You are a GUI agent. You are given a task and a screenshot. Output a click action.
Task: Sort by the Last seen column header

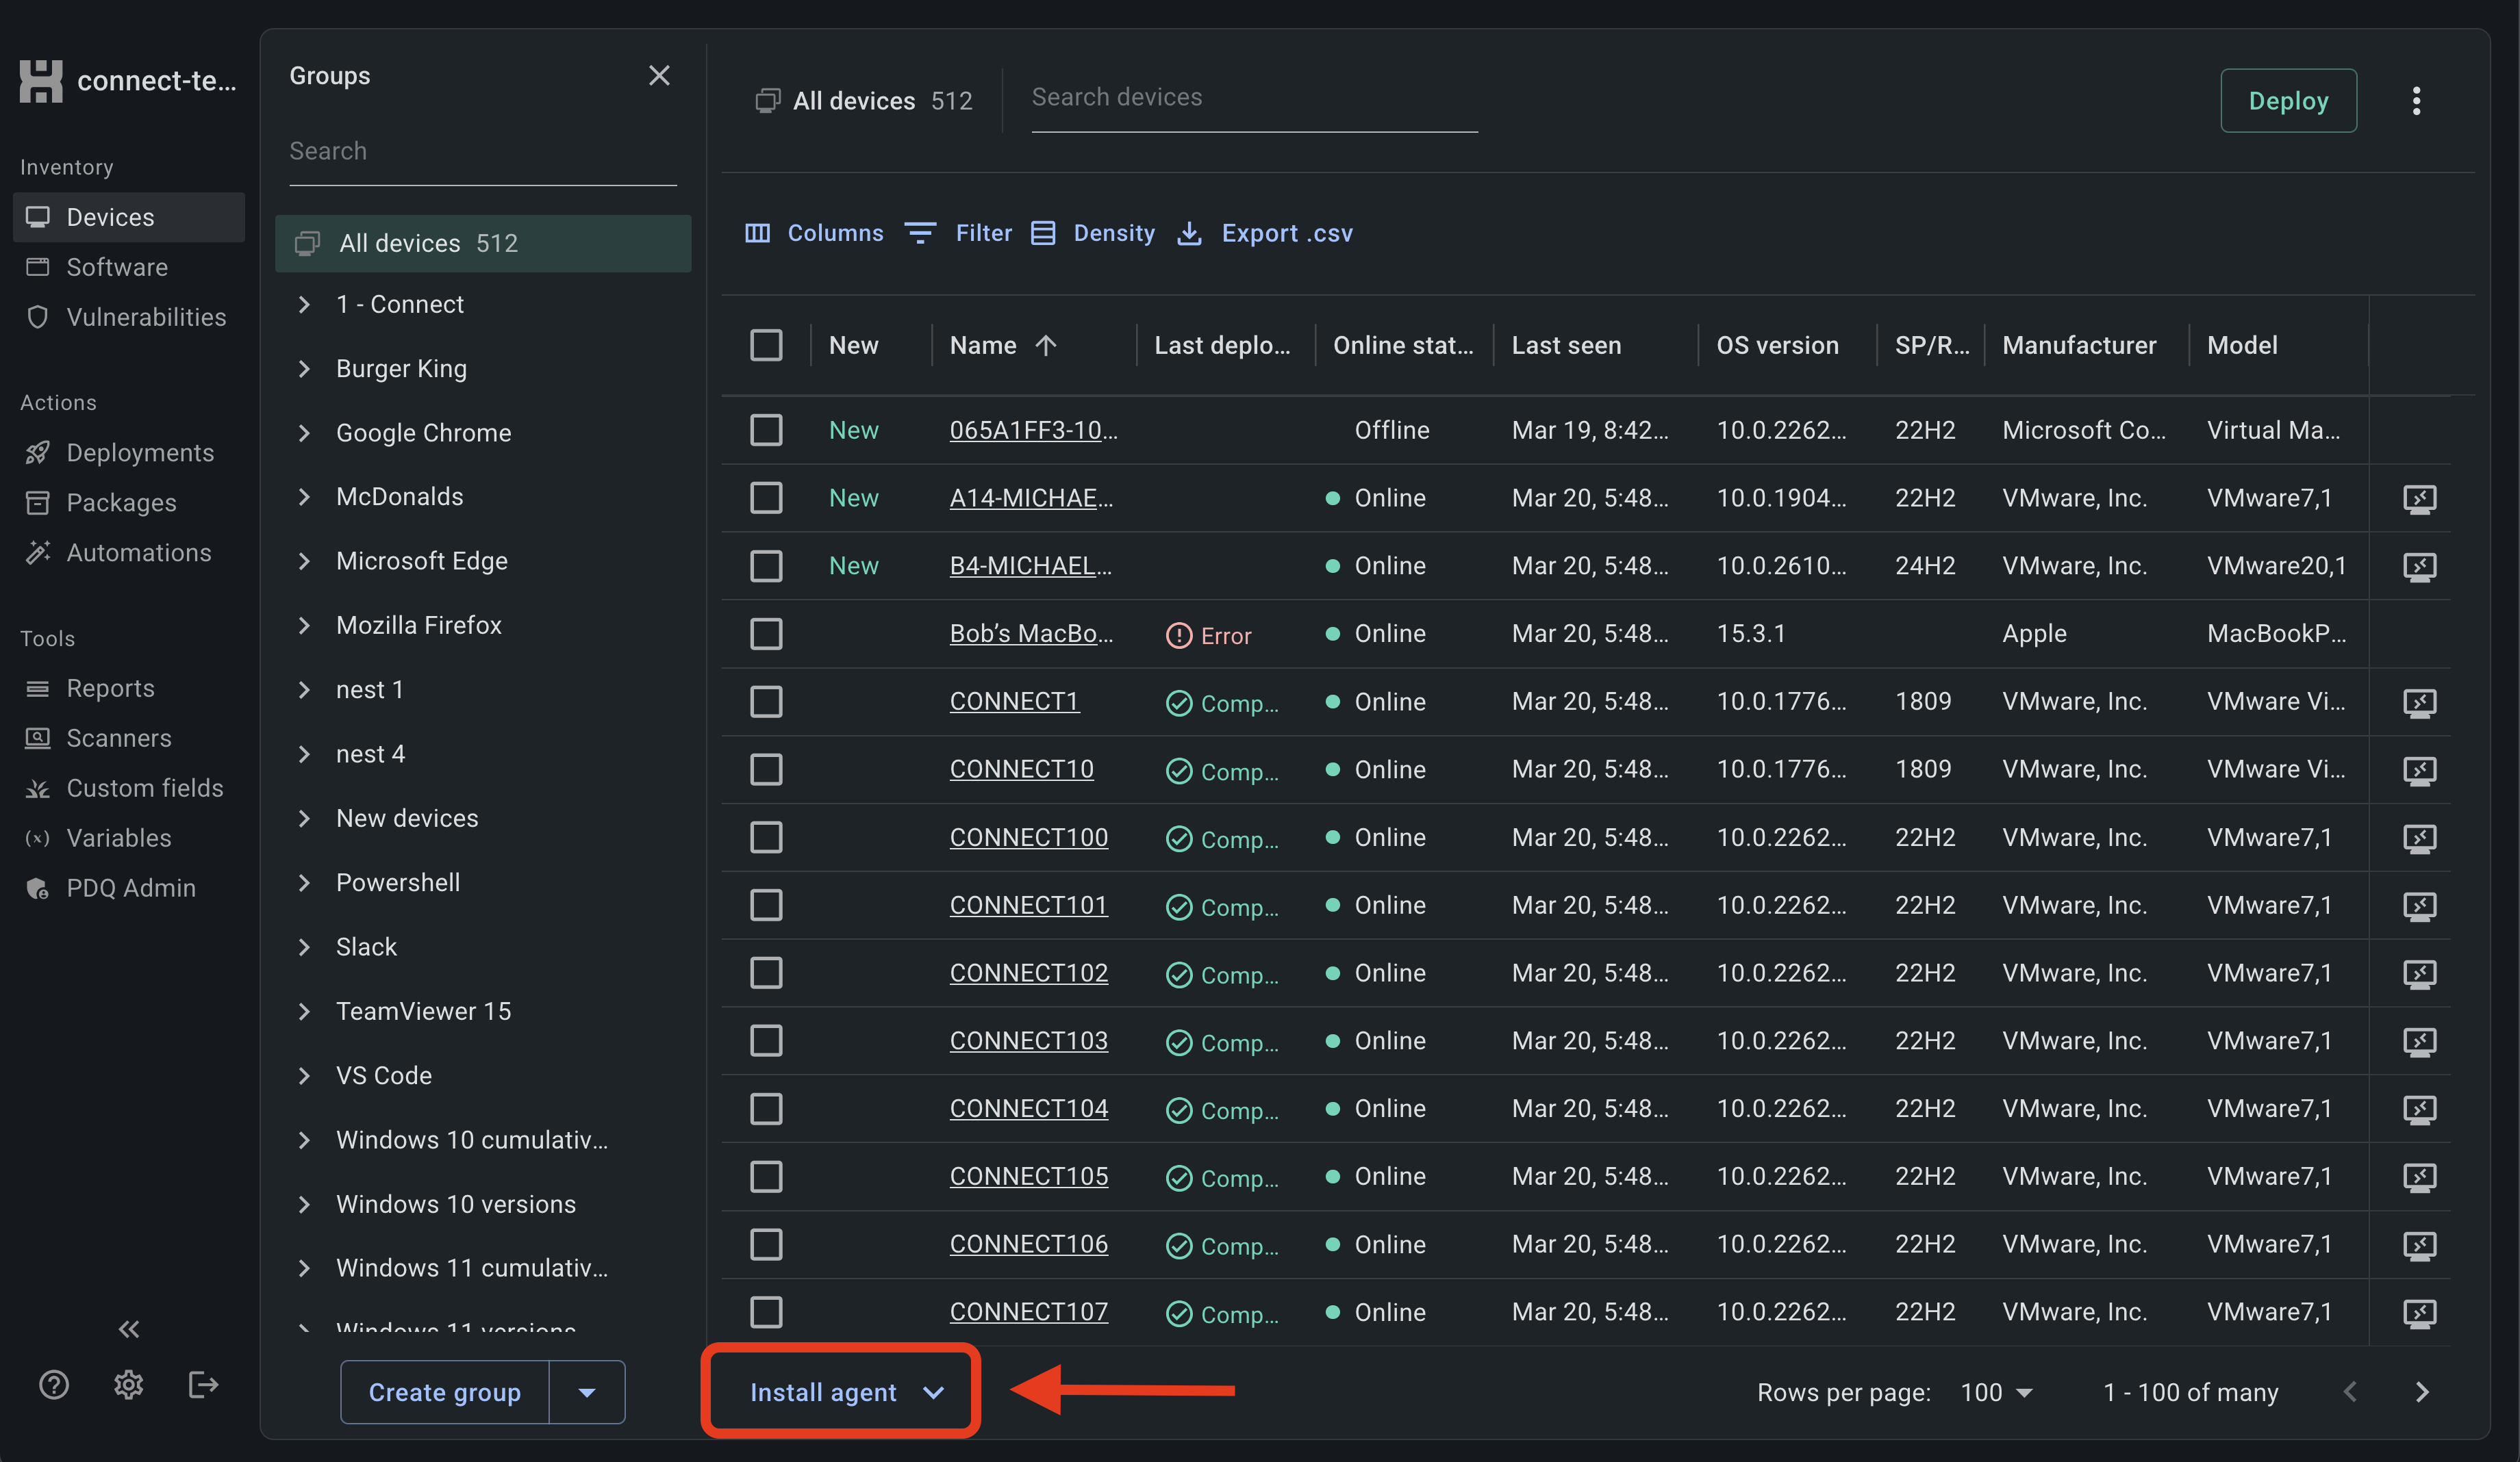[x=1566, y=346]
